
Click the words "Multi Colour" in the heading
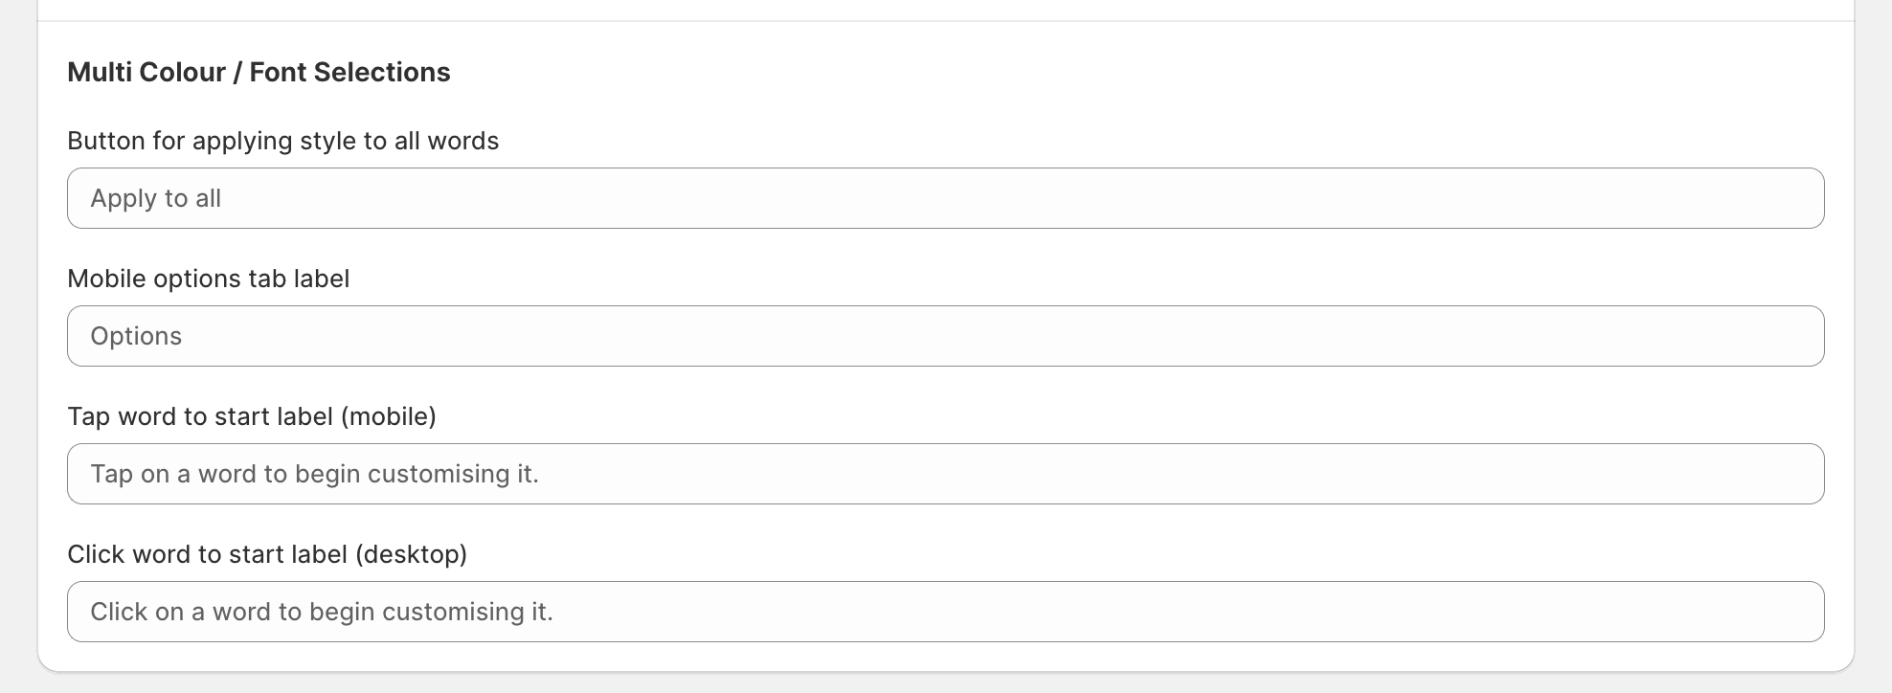coord(146,72)
